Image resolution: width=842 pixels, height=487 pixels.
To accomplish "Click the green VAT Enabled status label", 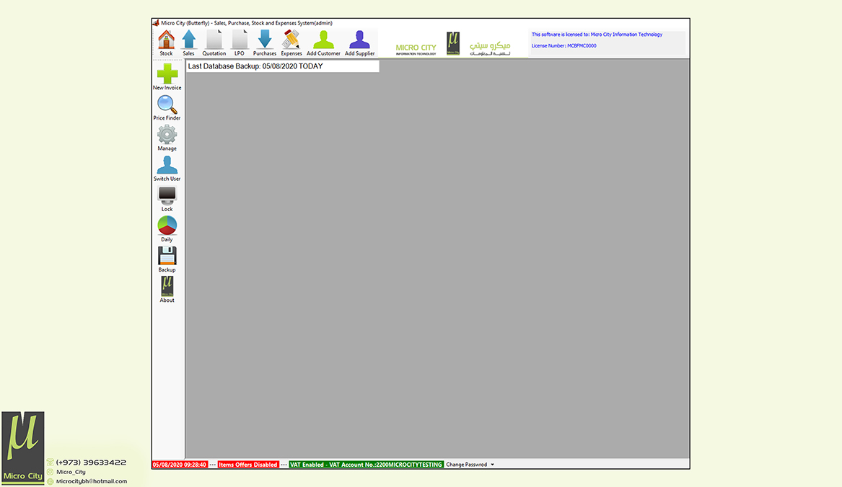I will click(x=367, y=465).
